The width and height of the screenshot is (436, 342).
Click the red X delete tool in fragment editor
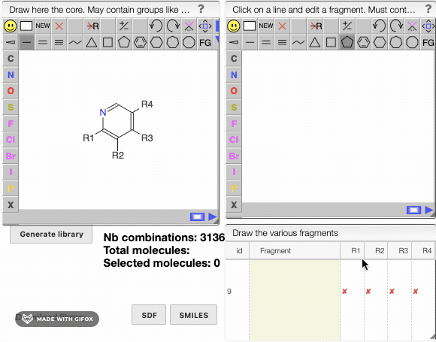tap(282, 26)
